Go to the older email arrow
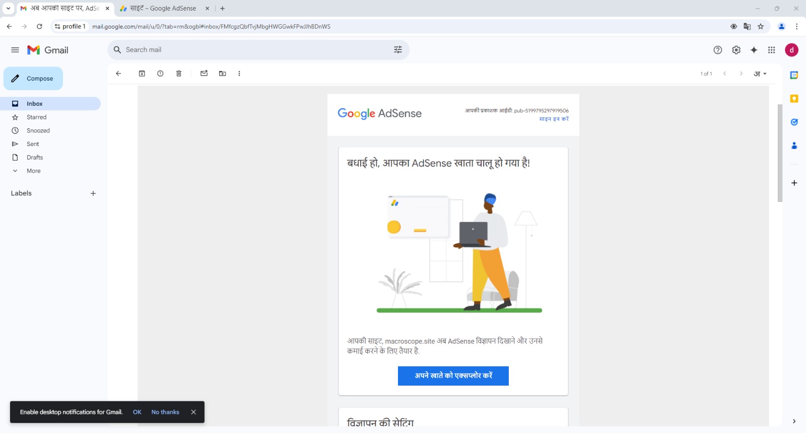This screenshot has height=433, width=806. pos(741,74)
